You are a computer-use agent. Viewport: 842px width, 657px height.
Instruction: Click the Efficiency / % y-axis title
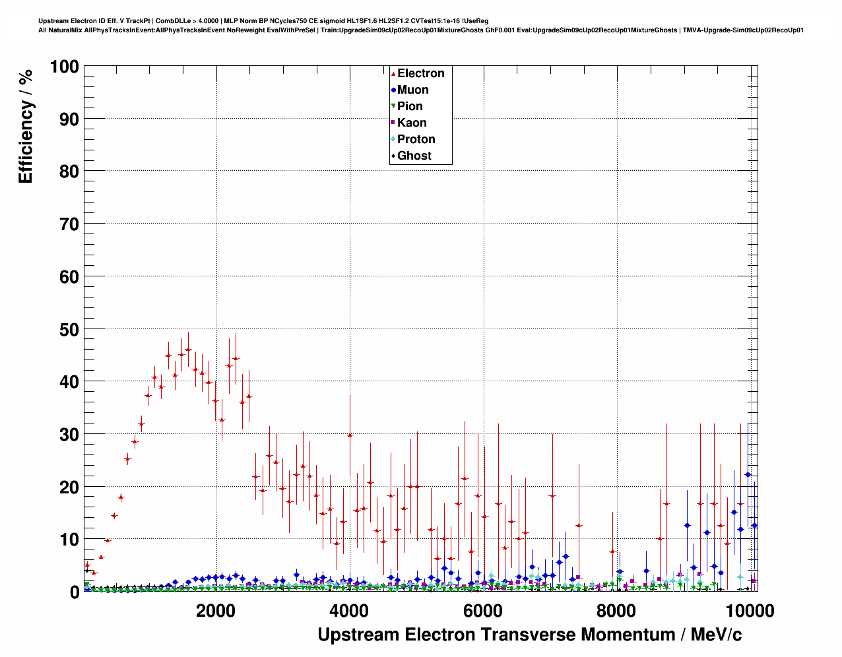tap(25, 126)
